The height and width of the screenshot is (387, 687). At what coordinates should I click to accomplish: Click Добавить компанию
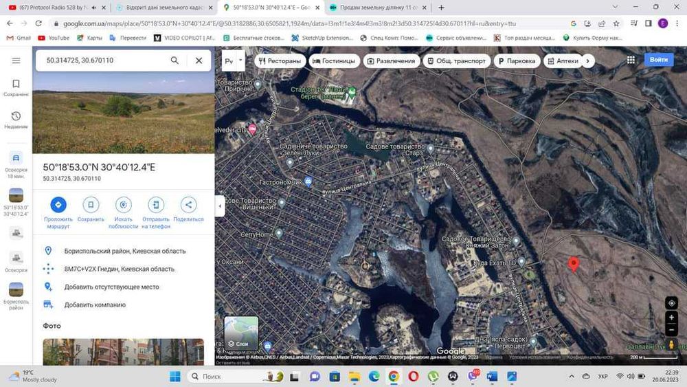95,305
